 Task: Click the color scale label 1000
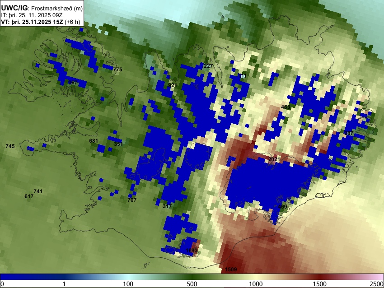[256, 284]
